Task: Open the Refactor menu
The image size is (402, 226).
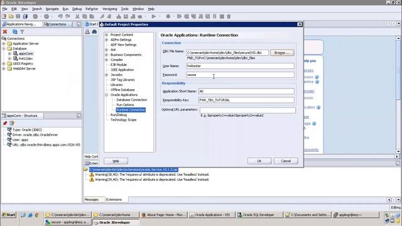Action: point(92,9)
